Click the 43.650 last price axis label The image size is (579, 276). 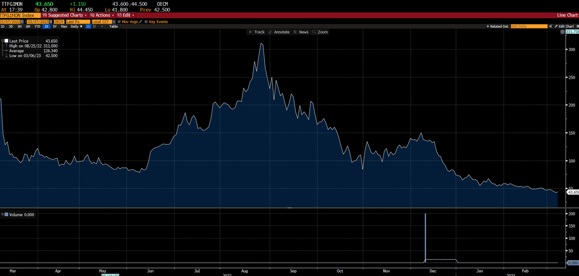573,192
